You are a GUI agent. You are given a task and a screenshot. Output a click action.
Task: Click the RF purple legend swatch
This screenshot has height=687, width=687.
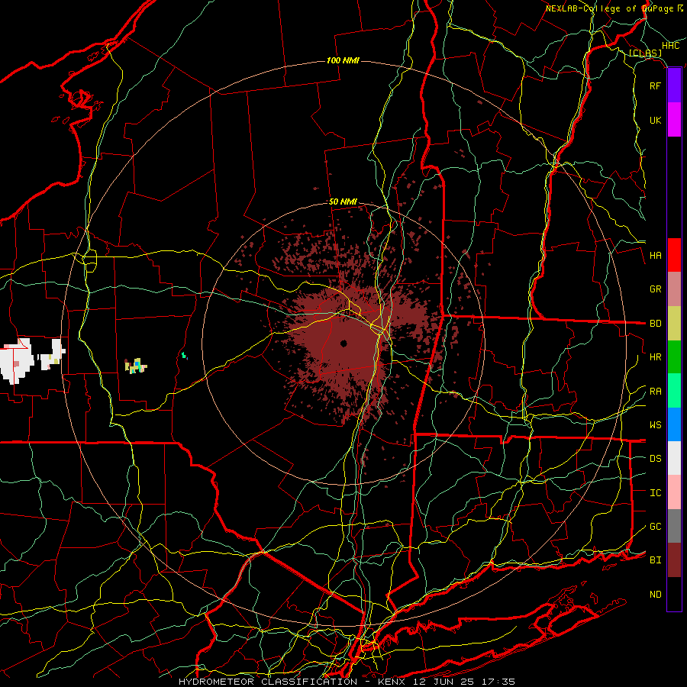click(x=674, y=85)
